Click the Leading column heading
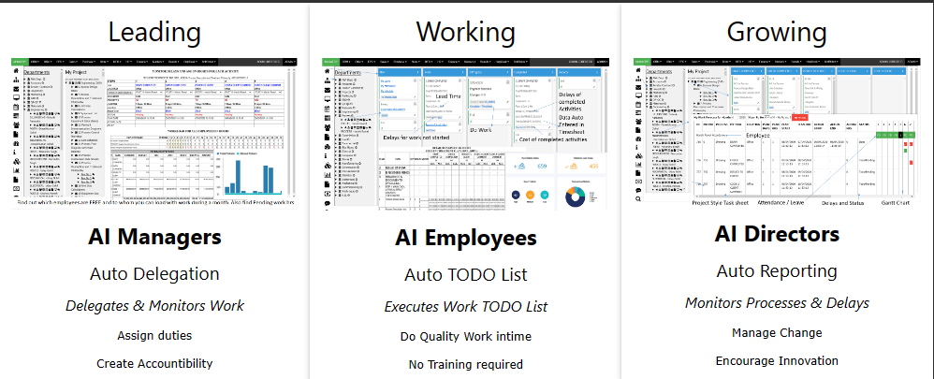The height and width of the screenshot is (379, 934). point(154,32)
